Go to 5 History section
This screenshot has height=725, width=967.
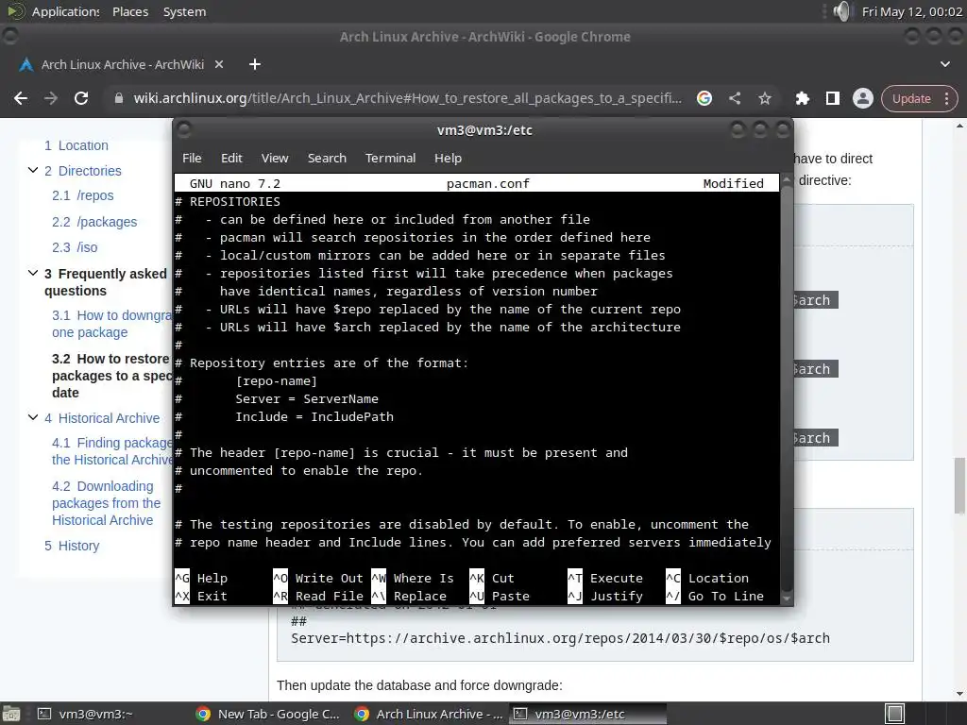pyautogui.click(x=72, y=546)
